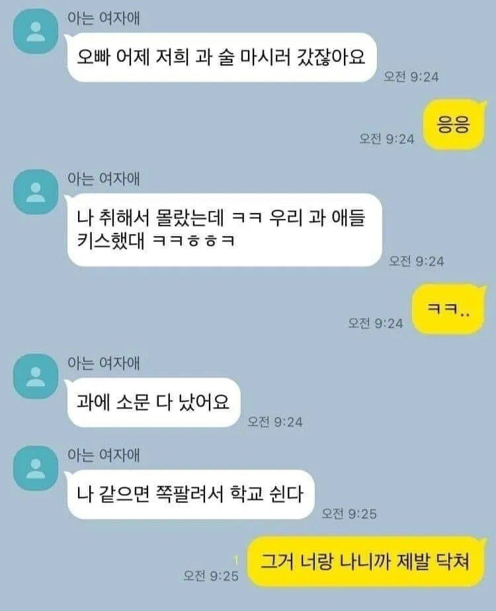Open profile avatar beside '오빠 어제 저희 과' message
Viewport: 496px width, 611px height.
tap(36, 31)
